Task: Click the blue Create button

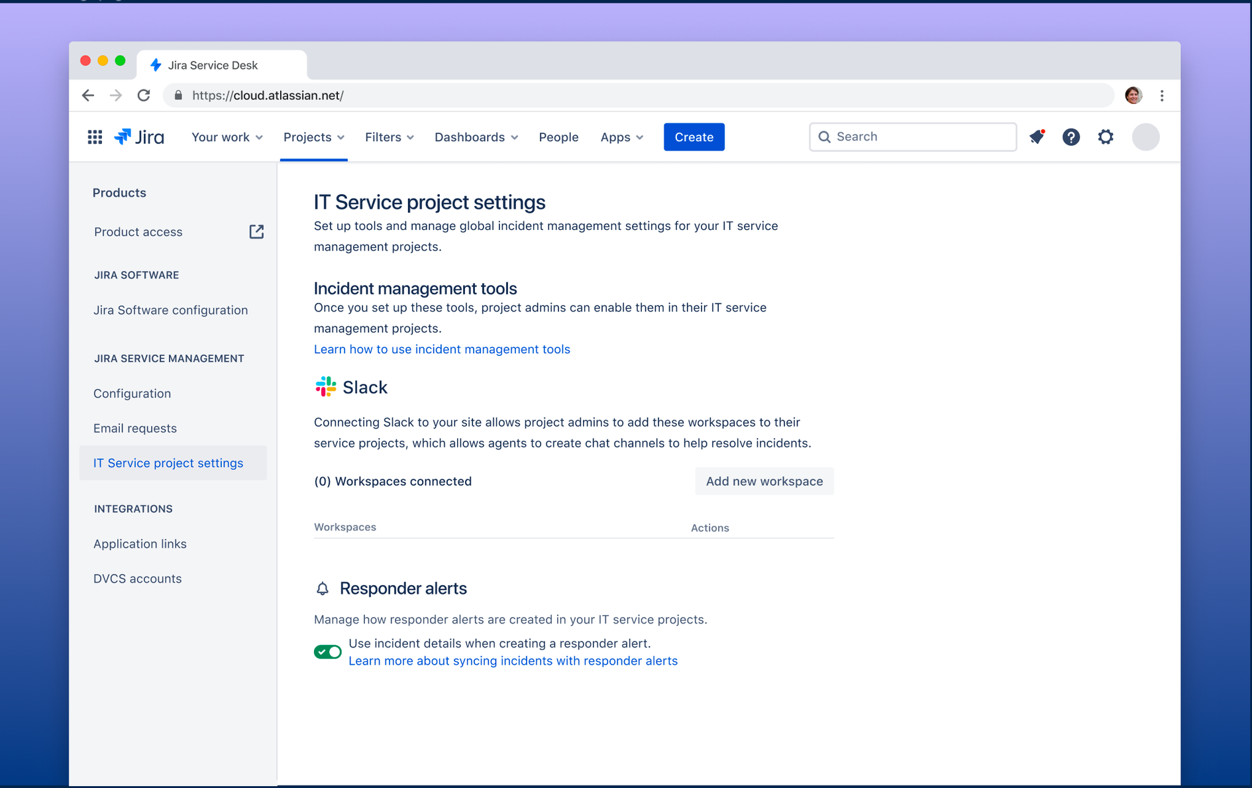Action: point(694,137)
